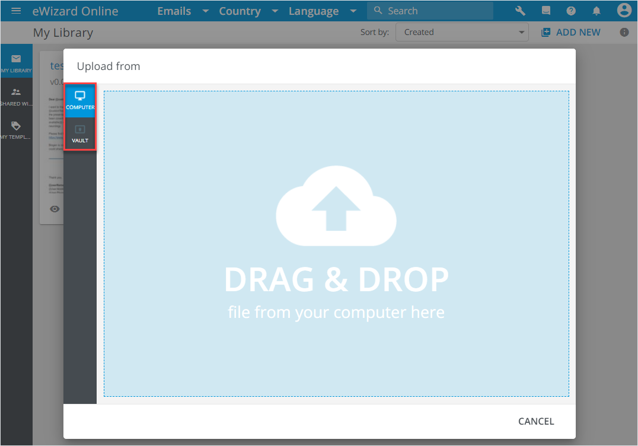
Task: Click the Add New button
Action: (570, 33)
